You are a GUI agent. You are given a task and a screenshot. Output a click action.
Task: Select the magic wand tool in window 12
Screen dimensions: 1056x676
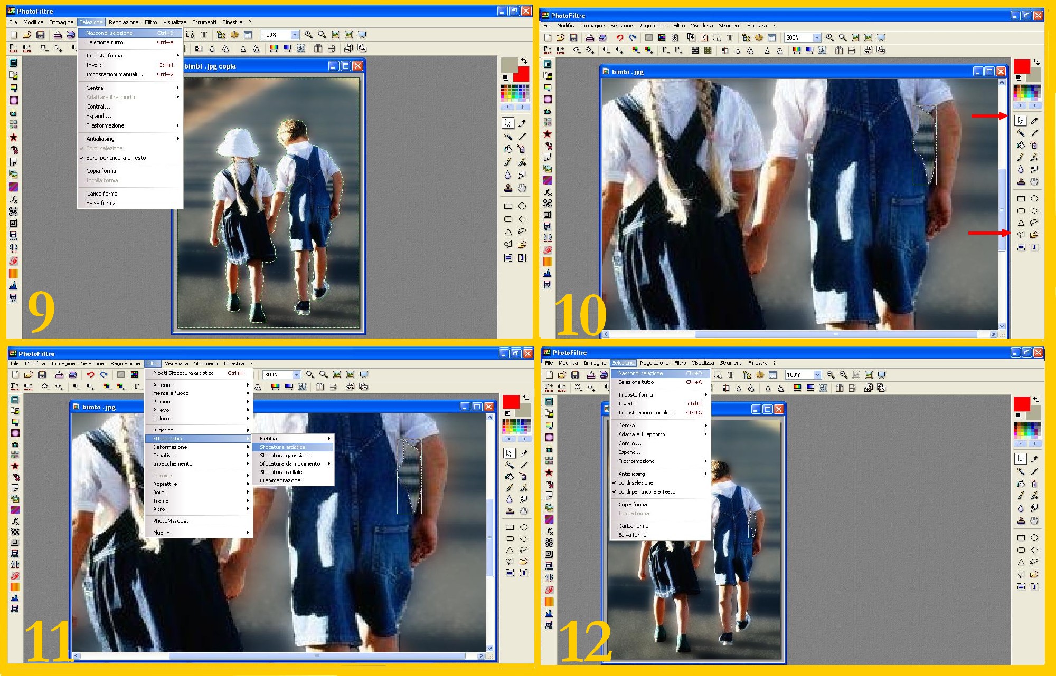click(x=1021, y=471)
